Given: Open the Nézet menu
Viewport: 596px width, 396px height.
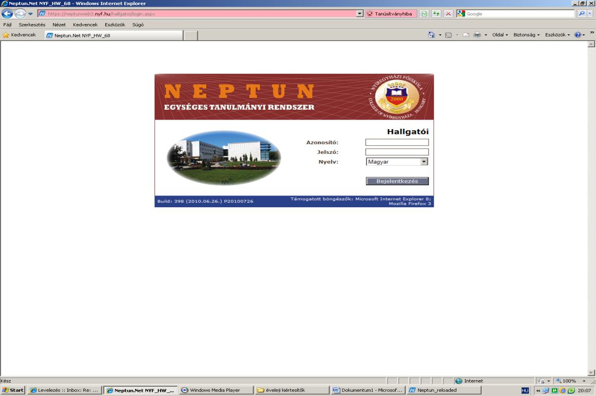Looking at the screenshot, I should [x=59, y=25].
